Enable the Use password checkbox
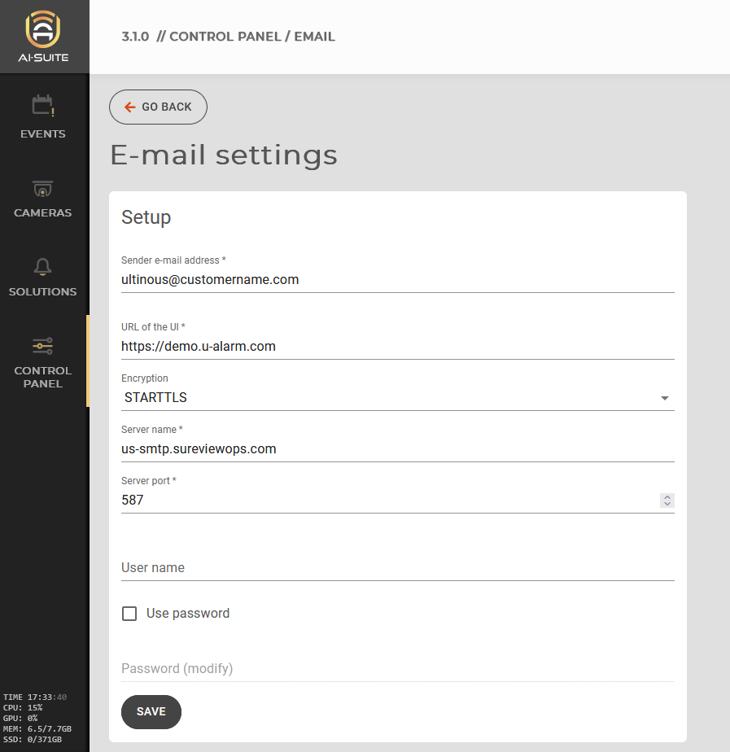Screen dimensions: 730x752 click(129, 614)
